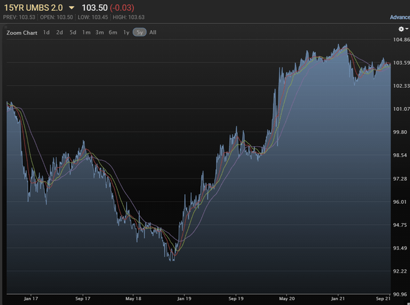Click the price change (-0.03)
The image size is (410, 305).
122,8
